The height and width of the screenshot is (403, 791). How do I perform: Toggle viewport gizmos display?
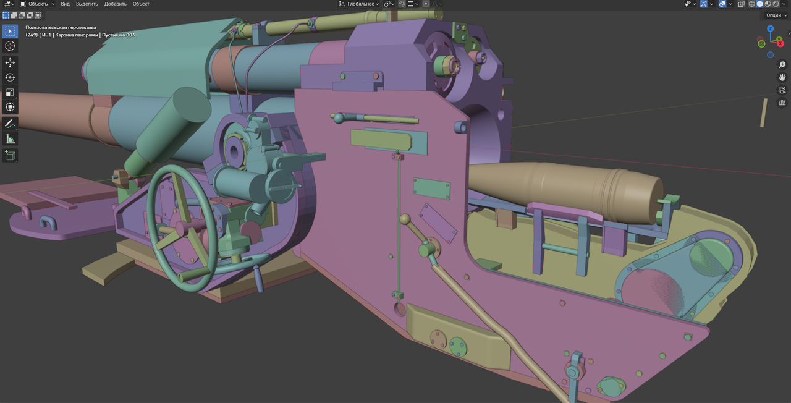704,4
